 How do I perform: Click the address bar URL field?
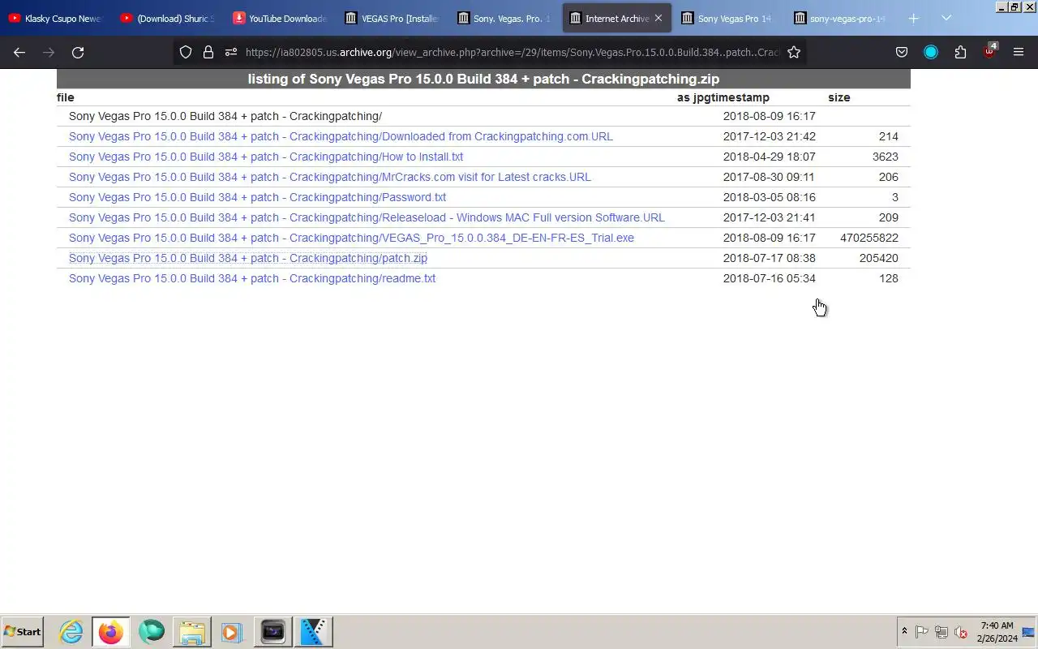pyautogui.click(x=511, y=52)
